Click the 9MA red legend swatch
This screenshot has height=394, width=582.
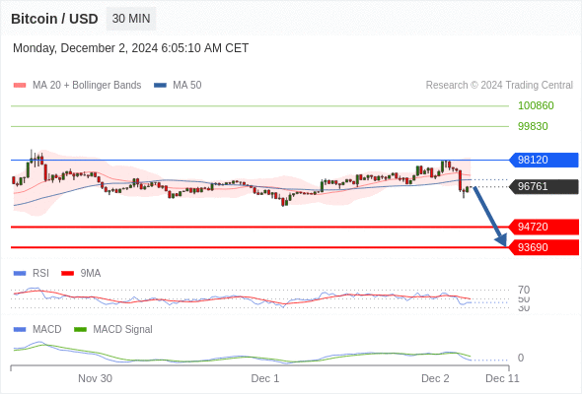(x=67, y=274)
